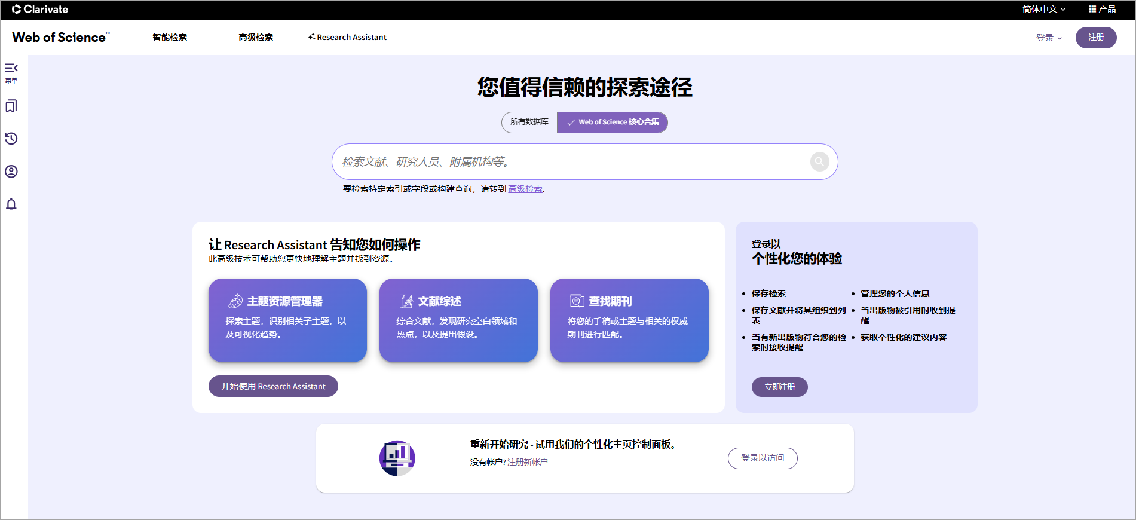This screenshot has height=520, width=1136.
Task: Switch to 智能检索 tab
Action: pos(170,37)
